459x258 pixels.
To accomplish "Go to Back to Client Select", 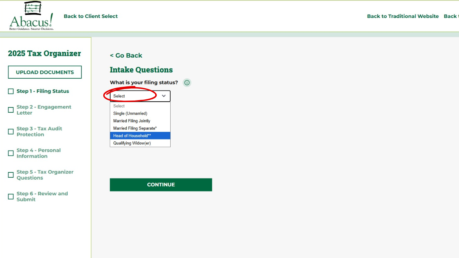I will coord(91,16).
